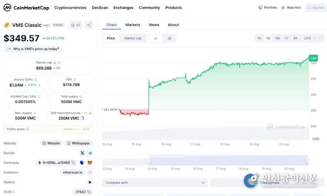Open the Whitepaper link
Screen dimensions: 327x196
point(78,143)
